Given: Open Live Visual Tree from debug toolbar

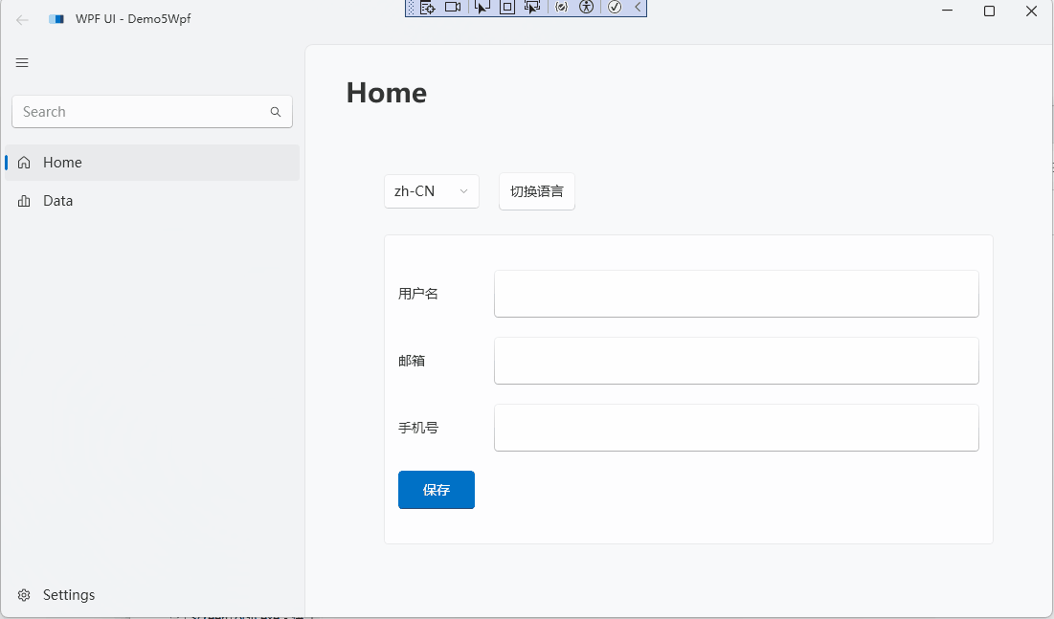Looking at the screenshot, I should point(427,8).
